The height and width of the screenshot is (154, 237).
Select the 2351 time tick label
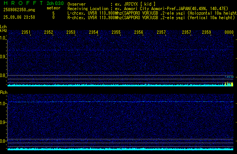(26, 32)
